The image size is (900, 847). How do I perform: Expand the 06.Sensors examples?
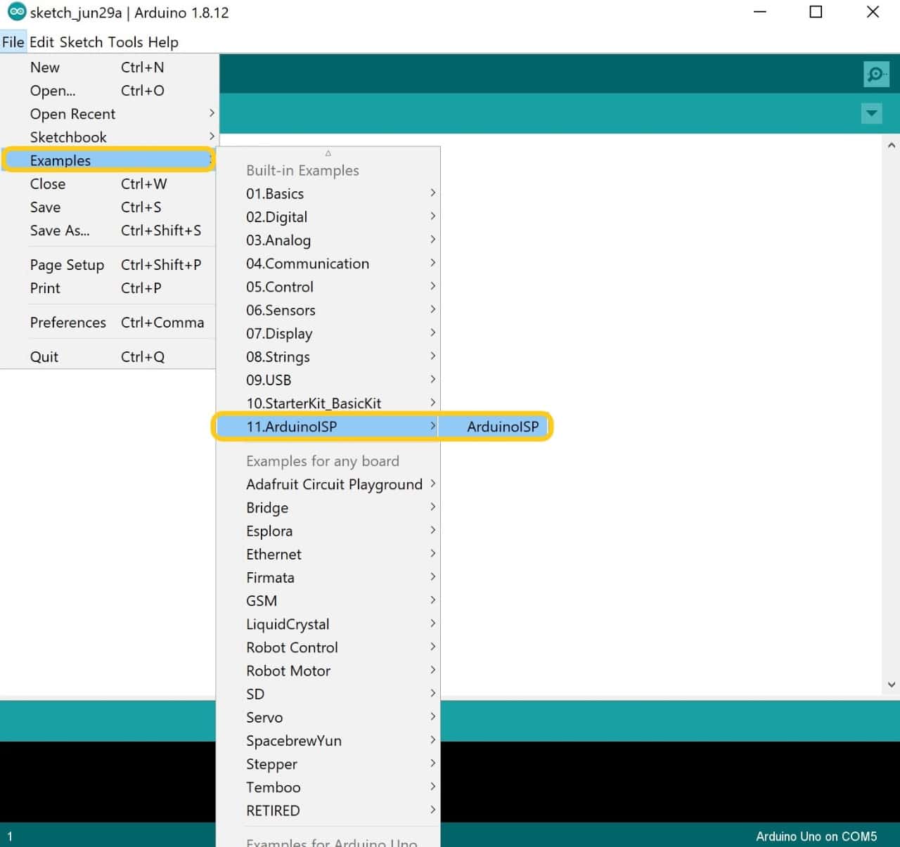[x=328, y=310]
